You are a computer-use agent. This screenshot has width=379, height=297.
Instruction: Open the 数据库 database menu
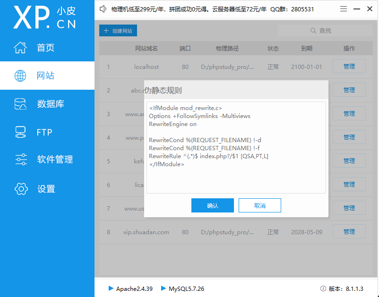click(x=47, y=104)
